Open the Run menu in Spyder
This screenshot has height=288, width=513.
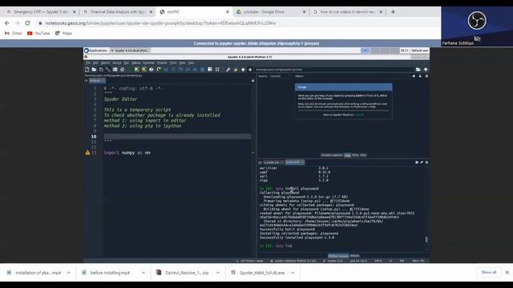coord(127,62)
